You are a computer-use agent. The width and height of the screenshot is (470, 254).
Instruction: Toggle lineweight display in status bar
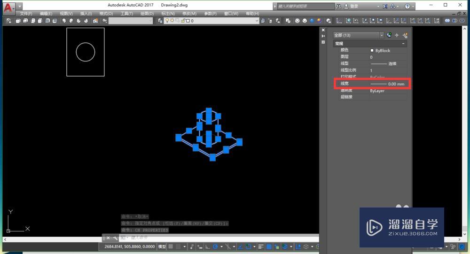click(x=261, y=246)
